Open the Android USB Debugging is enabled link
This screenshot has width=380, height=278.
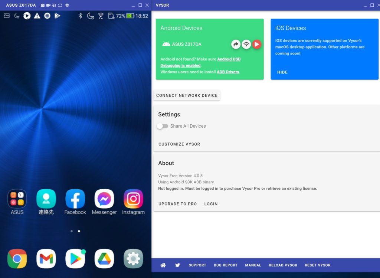click(200, 62)
